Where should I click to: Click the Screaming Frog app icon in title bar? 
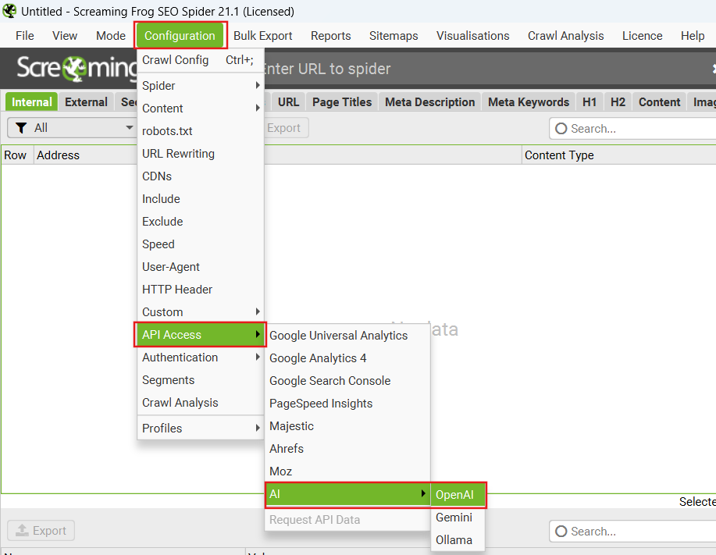[9, 11]
